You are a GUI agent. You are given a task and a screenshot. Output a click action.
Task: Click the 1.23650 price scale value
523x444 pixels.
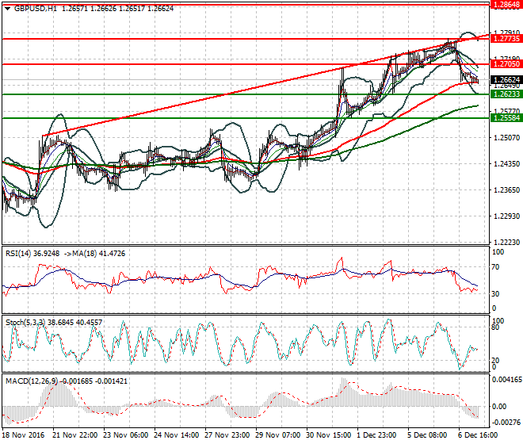pos(506,190)
